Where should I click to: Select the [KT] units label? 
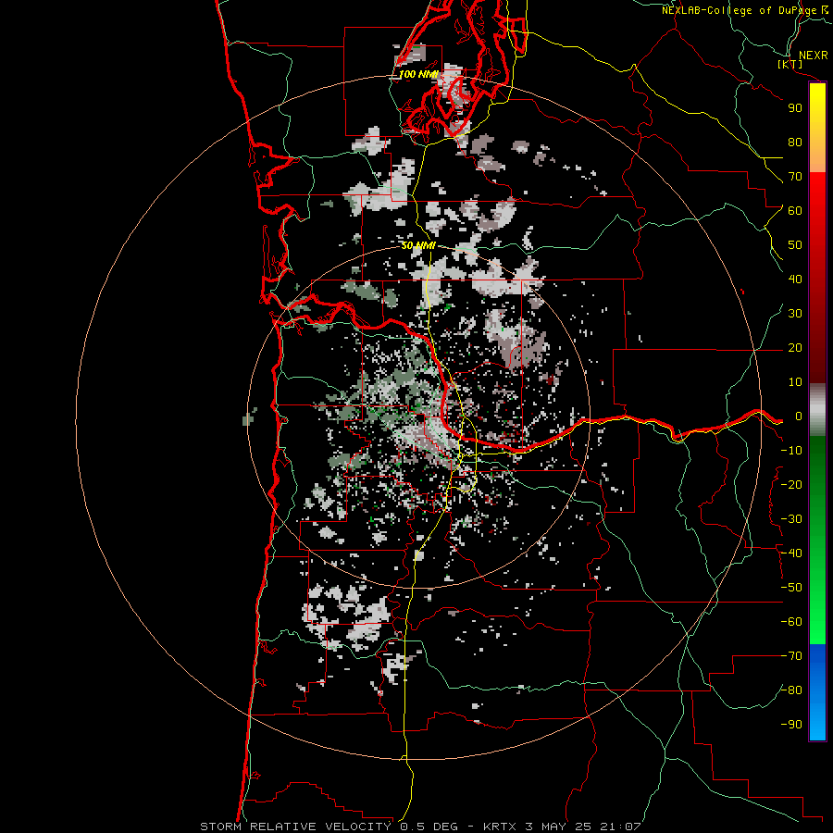(x=789, y=64)
